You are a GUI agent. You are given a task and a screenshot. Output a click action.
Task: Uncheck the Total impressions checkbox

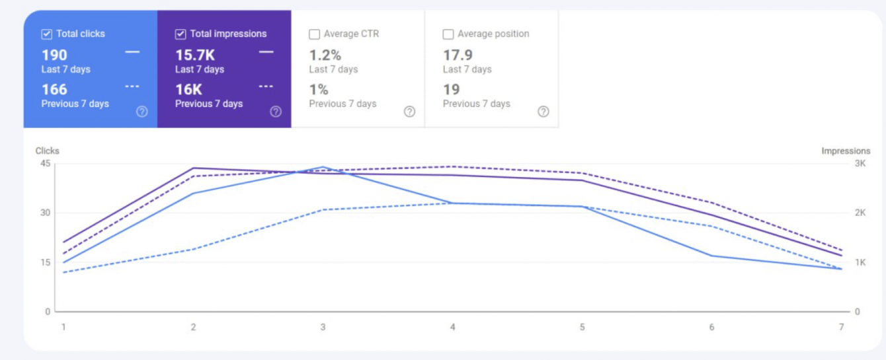pyautogui.click(x=181, y=34)
